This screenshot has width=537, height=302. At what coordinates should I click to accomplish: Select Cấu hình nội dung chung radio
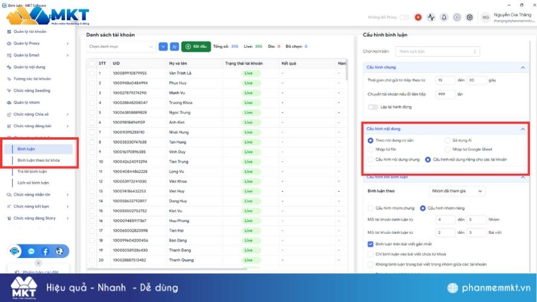370,159
